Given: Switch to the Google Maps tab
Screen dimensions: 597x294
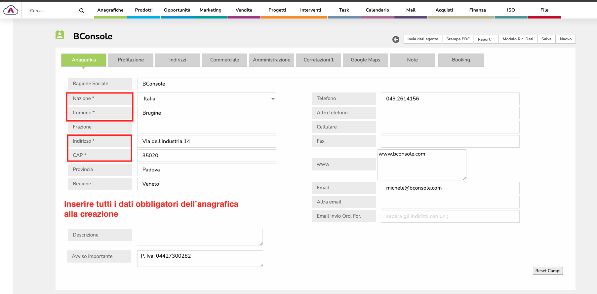Looking at the screenshot, I should coord(365,60).
